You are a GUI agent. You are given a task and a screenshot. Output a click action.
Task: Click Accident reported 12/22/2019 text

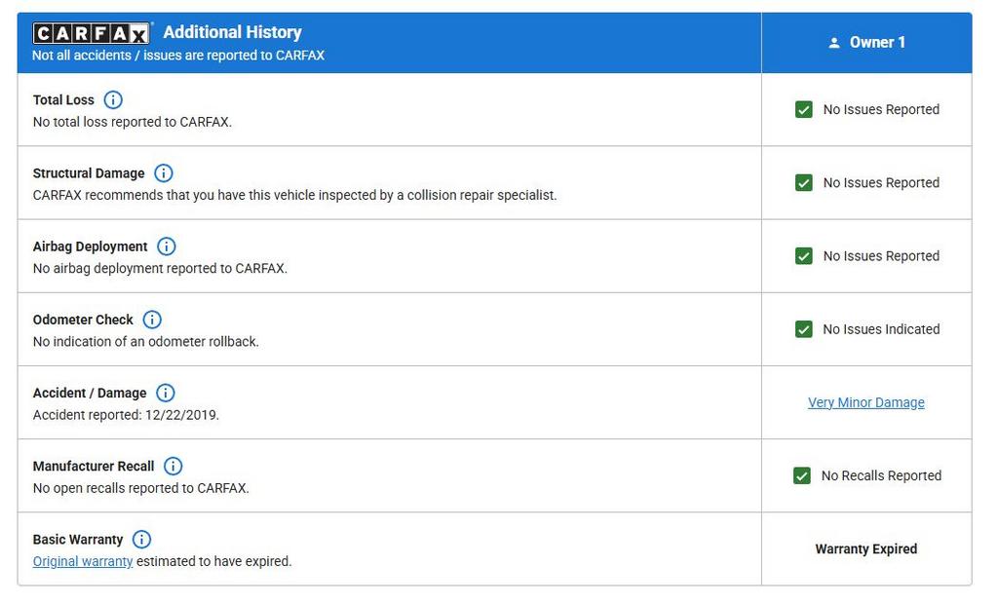[126, 415]
